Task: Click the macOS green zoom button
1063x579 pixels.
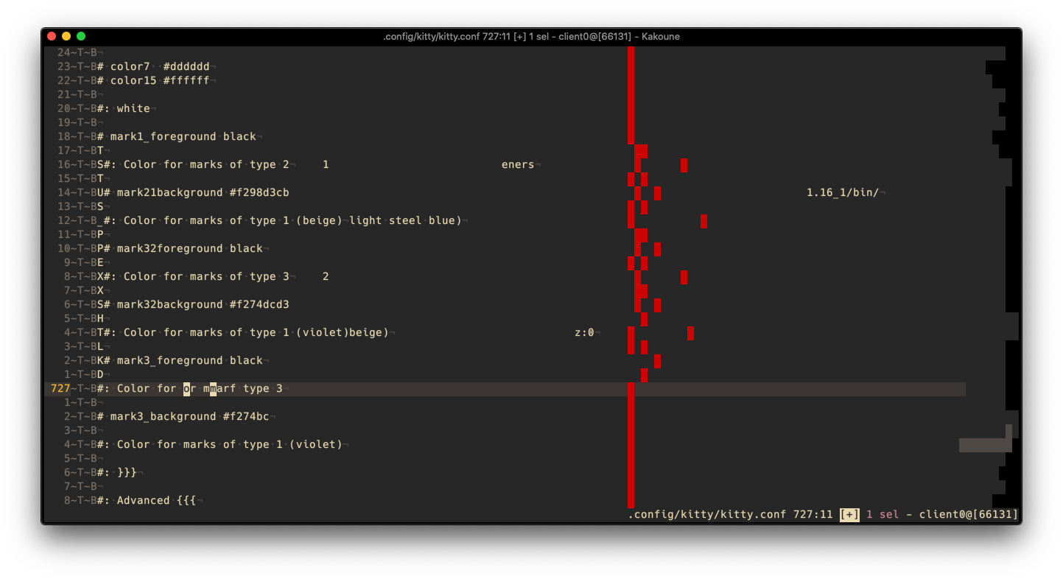Action: tap(81, 35)
